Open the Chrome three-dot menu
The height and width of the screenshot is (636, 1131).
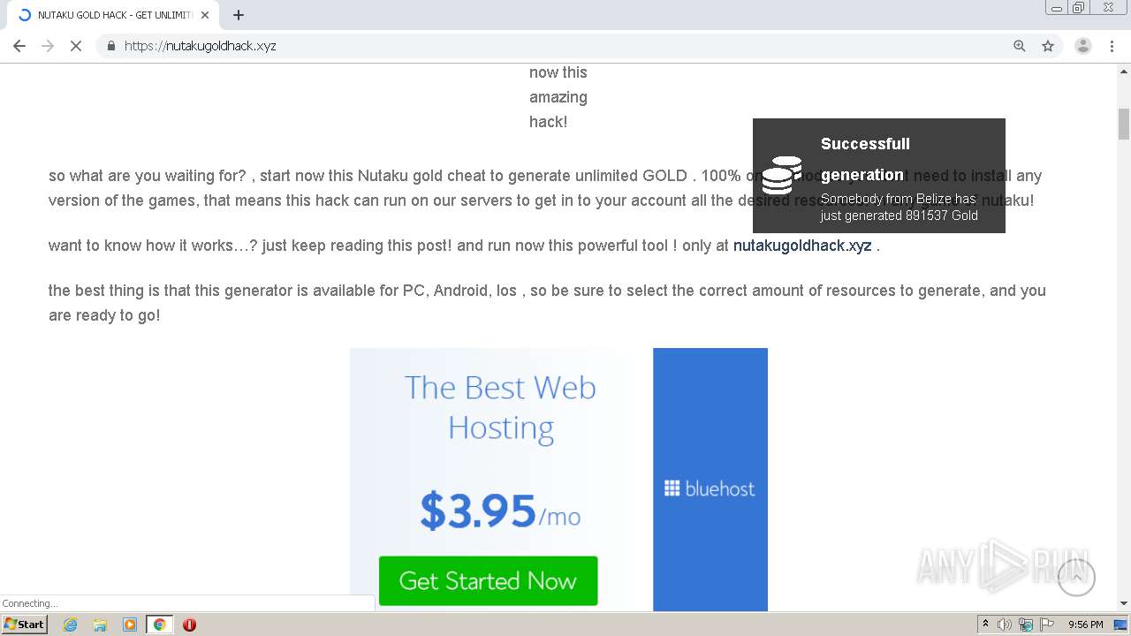click(1112, 46)
